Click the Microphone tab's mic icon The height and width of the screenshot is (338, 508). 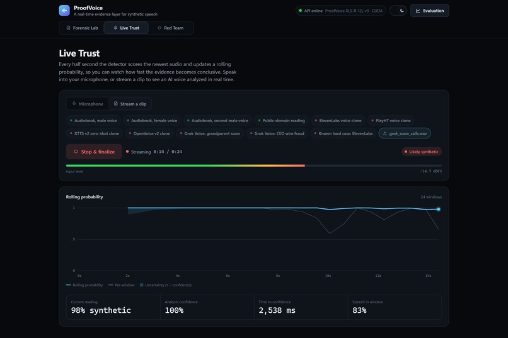point(74,103)
